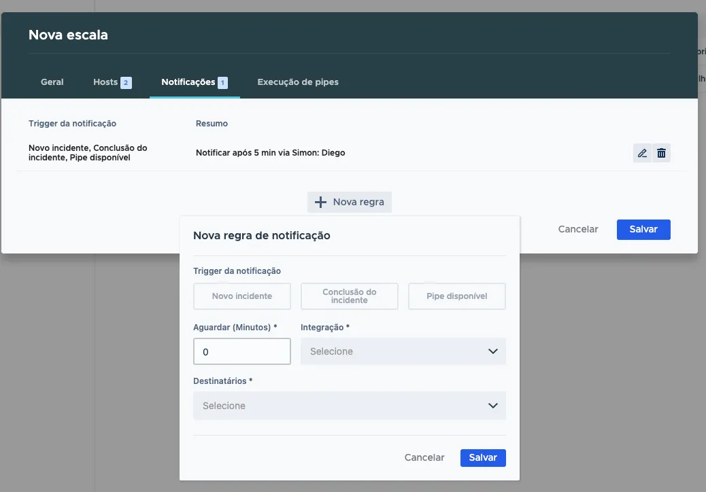The width and height of the screenshot is (706, 492).
Task: Focus the Aguardar (Minutos) input field
Action: 241,351
